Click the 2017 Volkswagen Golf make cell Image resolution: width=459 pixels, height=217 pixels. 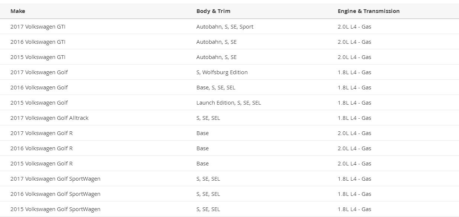click(39, 72)
